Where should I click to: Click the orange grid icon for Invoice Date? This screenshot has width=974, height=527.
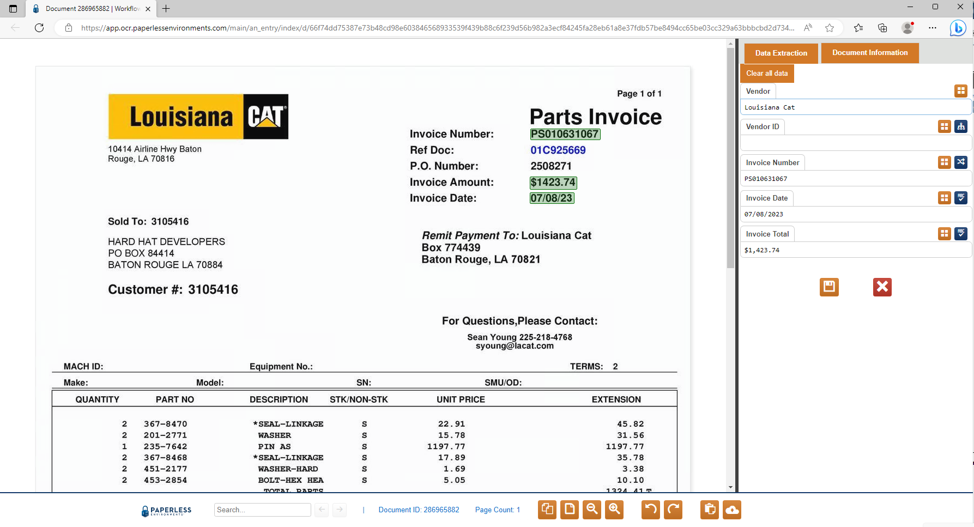pyautogui.click(x=945, y=198)
